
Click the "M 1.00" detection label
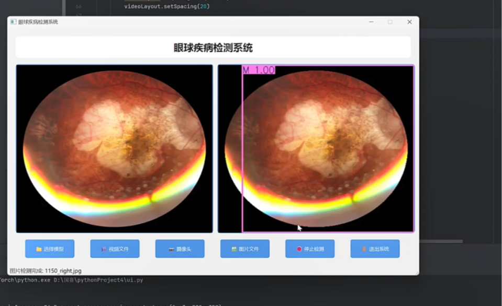tap(259, 70)
